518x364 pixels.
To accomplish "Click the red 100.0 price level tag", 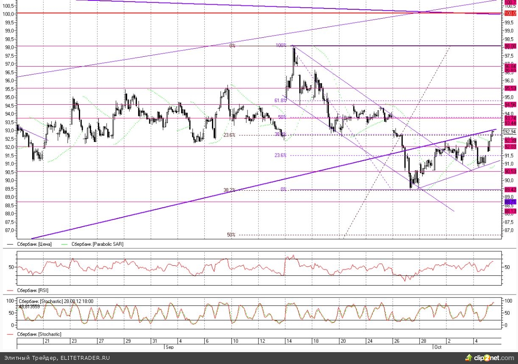I will (x=510, y=14).
